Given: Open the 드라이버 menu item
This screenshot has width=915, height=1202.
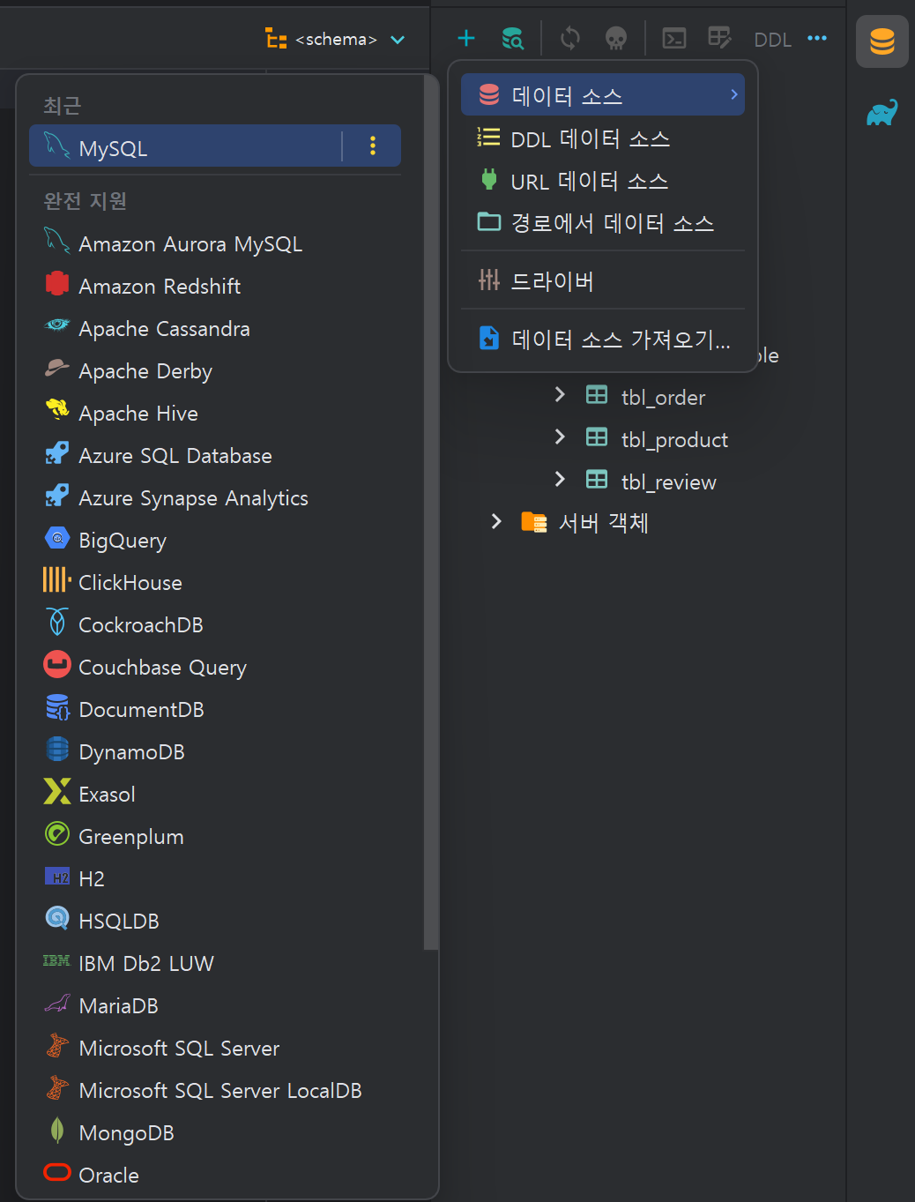Looking at the screenshot, I should [603, 280].
